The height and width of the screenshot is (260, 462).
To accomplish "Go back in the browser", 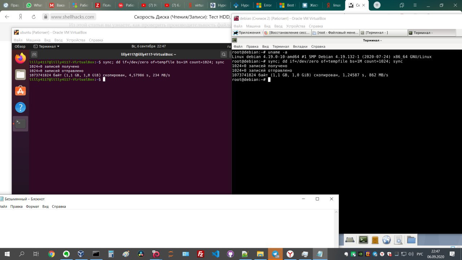I will [x=7, y=17].
